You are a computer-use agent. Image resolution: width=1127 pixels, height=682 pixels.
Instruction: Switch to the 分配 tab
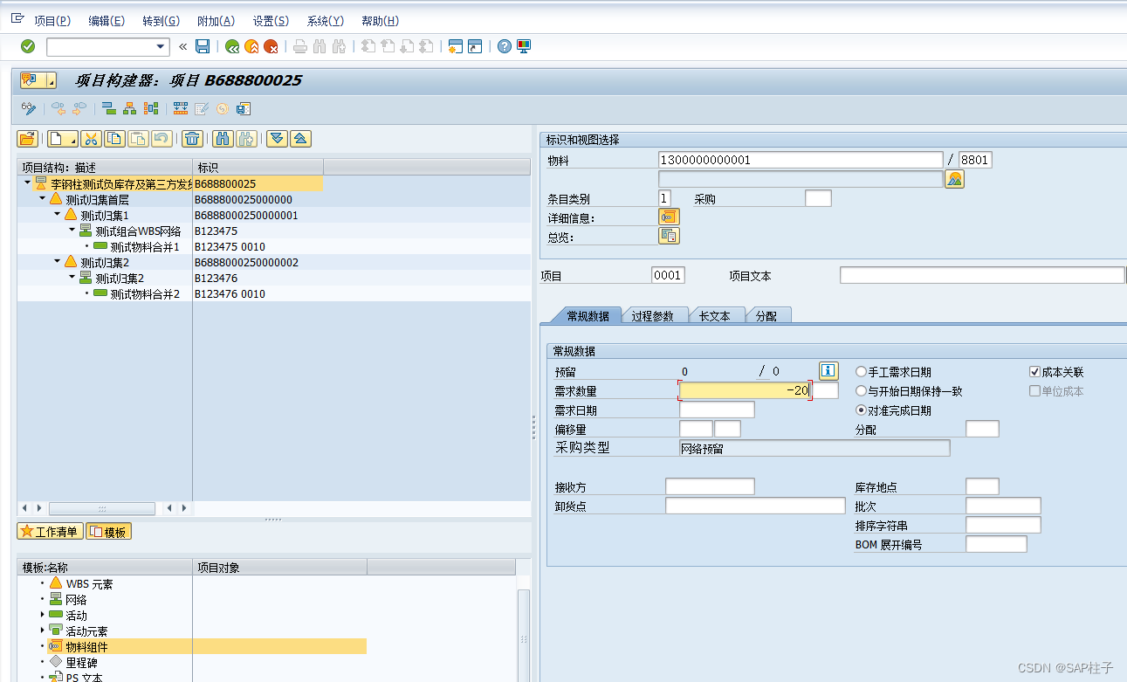(x=766, y=316)
